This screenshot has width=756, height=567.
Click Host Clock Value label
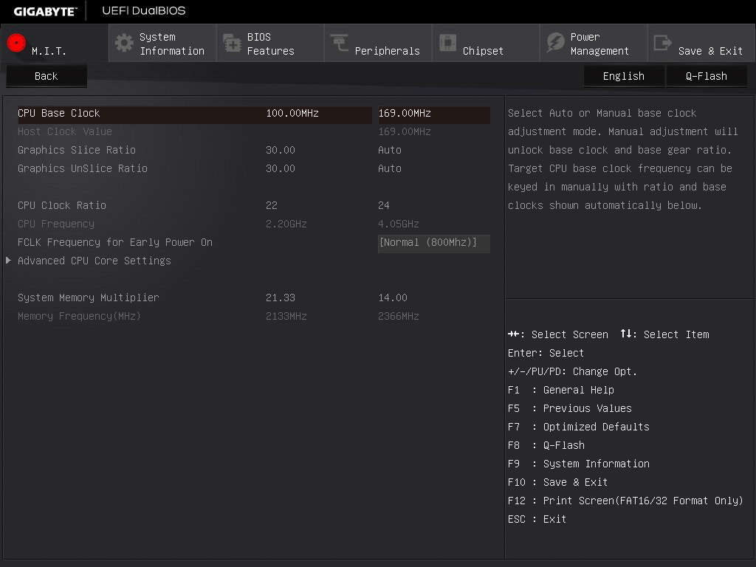(65, 131)
